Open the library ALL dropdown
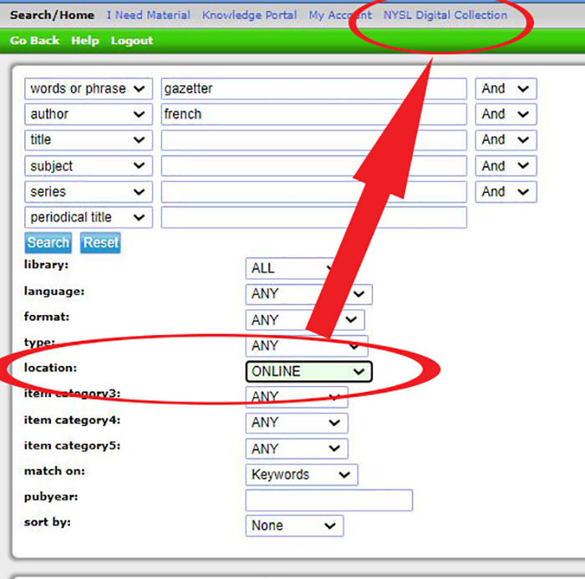Viewport: 585px width, 579px height. tap(288, 268)
